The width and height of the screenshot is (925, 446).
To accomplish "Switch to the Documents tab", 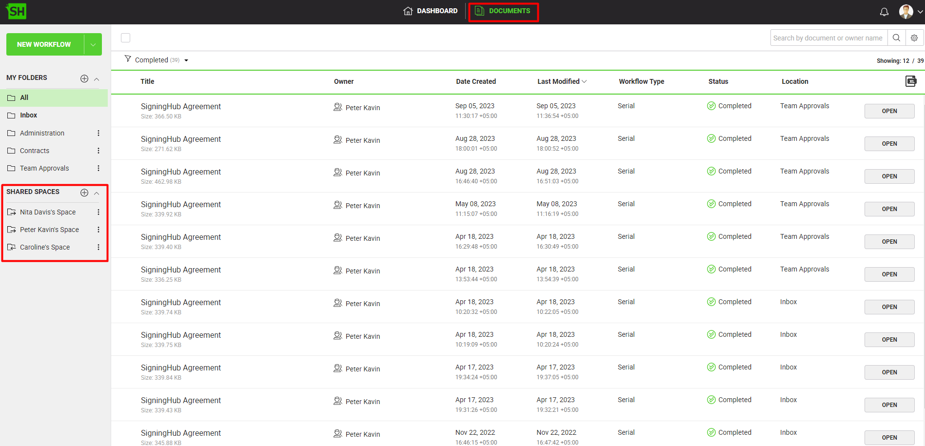I will pyautogui.click(x=503, y=11).
